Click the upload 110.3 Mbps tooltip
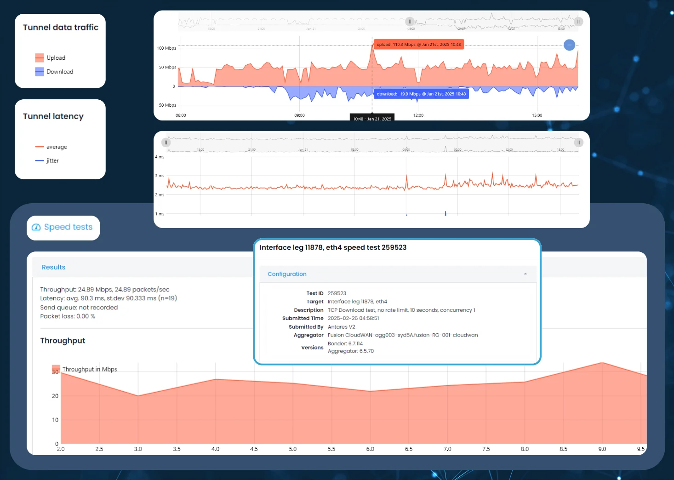 point(418,45)
